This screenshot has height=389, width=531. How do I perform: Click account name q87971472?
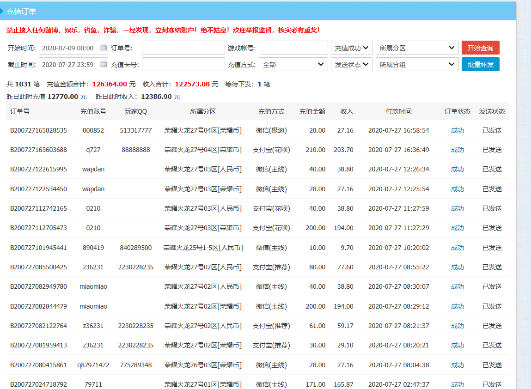[93, 365]
